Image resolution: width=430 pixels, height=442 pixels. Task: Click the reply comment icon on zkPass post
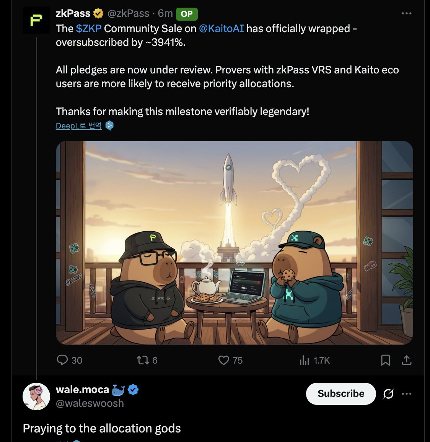coord(62,360)
